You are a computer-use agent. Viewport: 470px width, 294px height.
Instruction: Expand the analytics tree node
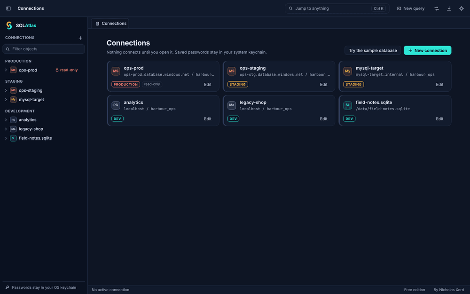[6, 119]
